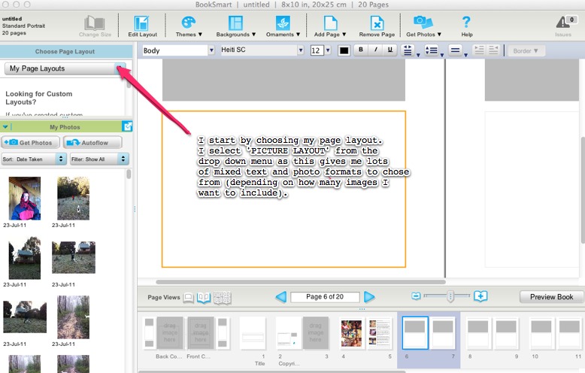The height and width of the screenshot is (373, 585).
Task: Click the text box on page 6
Action: pyautogui.click(x=283, y=189)
